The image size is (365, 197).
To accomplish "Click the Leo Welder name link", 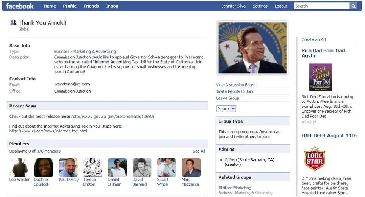I will (x=19, y=180).
